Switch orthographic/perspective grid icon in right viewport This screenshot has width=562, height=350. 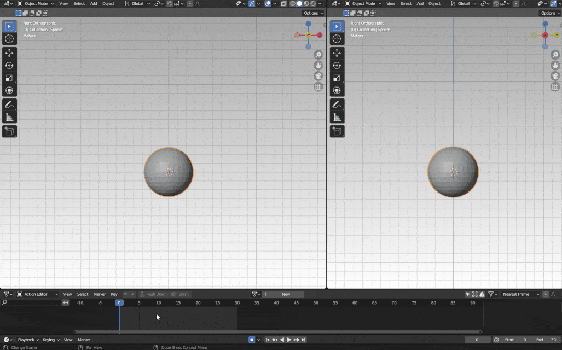555,87
